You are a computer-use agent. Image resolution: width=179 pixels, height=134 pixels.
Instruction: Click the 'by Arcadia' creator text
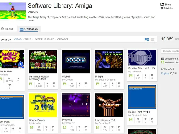click(x=35, y=123)
